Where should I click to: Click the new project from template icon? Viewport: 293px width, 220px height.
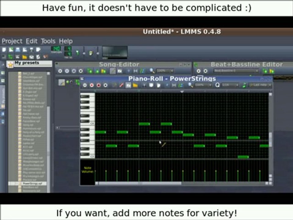[11, 50]
